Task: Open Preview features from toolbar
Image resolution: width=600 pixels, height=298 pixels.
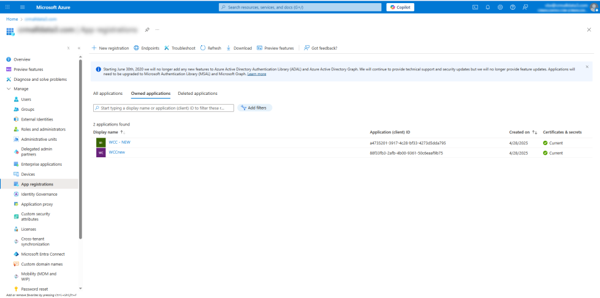Action: coord(276,48)
